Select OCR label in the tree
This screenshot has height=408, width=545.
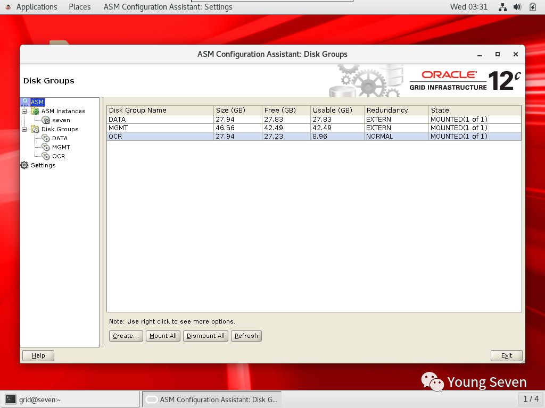(x=59, y=156)
